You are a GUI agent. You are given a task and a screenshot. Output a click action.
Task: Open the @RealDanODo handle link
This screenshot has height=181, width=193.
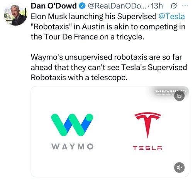pos(117,6)
